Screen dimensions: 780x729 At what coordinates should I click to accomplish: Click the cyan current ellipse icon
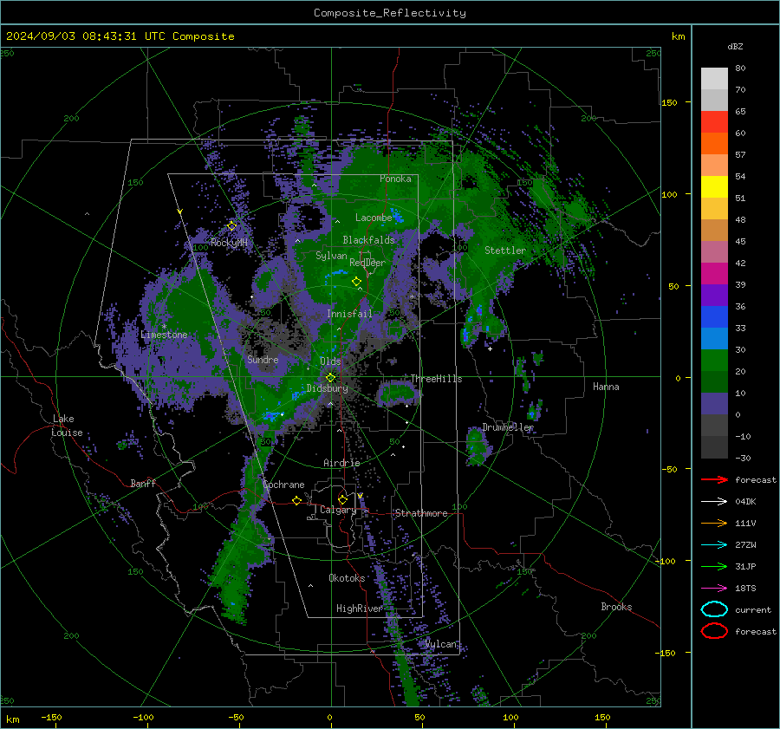(x=714, y=609)
